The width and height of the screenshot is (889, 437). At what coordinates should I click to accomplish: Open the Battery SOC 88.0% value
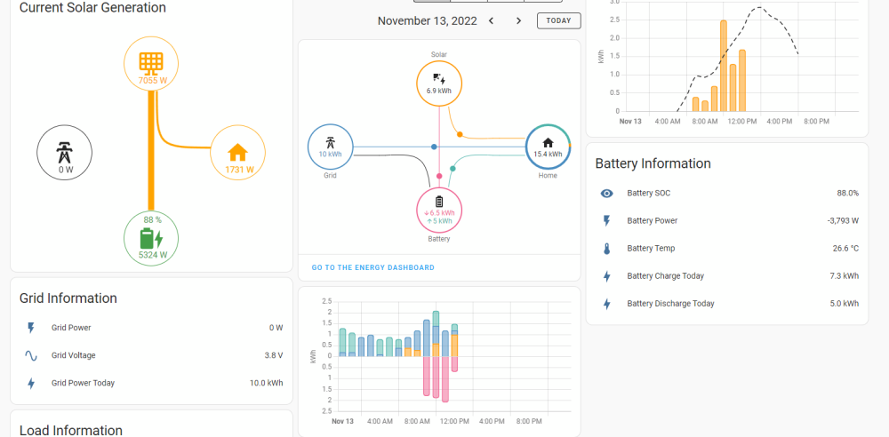847,194
